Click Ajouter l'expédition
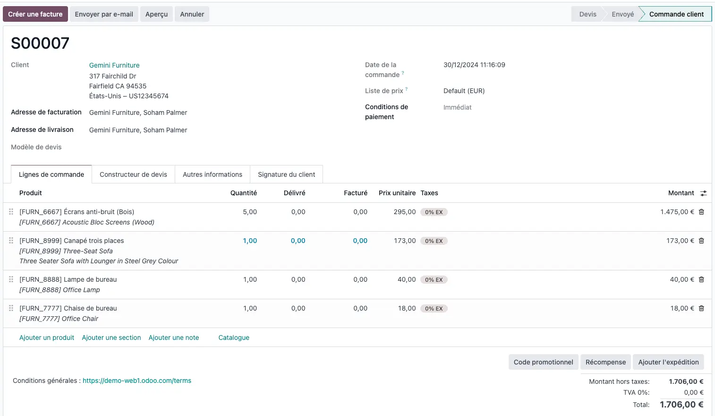The width and height of the screenshot is (715, 416). 668,362
